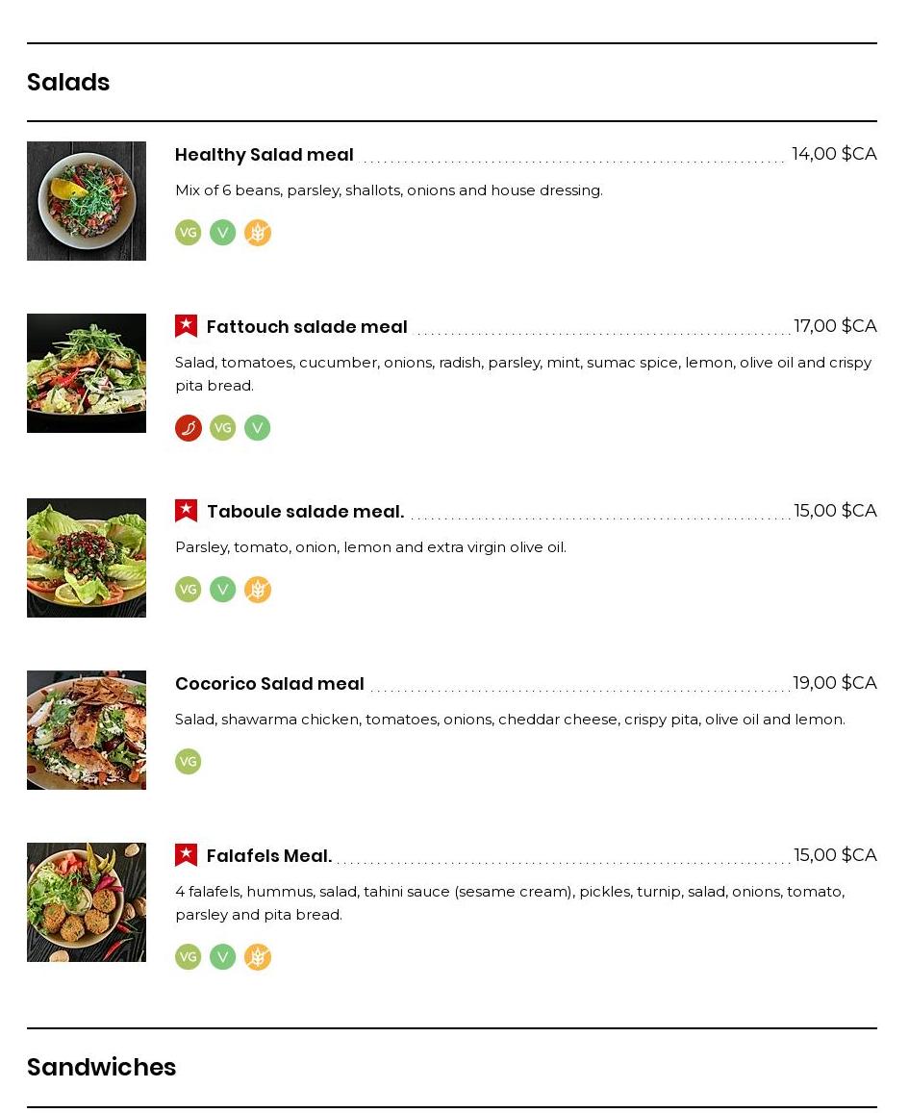Click the Sandwiches section heading
This screenshot has height=1113, width=909.
pyautogui.click(x=101, y=1068)
